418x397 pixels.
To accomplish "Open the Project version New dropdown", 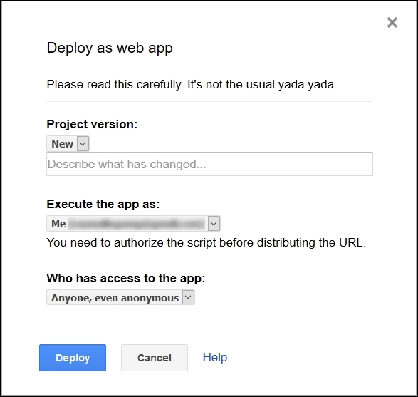I will 68,144.
